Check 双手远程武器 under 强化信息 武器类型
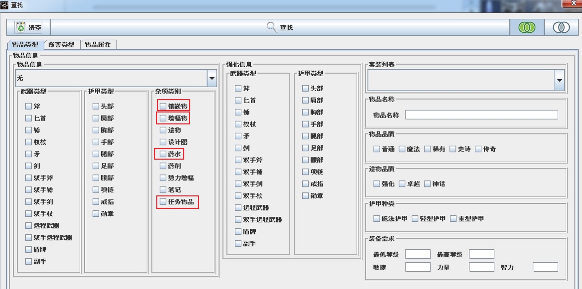This screenshot has height=289, width=582. [238, 220]
